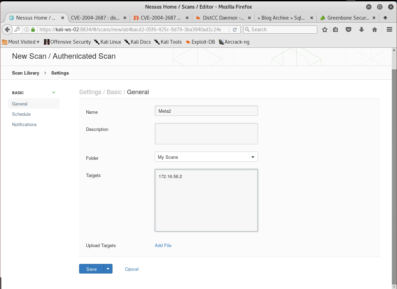Show bookmarks list icon
Image resolution: width=397 pixels, height=289 pixels.
pos(335,30)
